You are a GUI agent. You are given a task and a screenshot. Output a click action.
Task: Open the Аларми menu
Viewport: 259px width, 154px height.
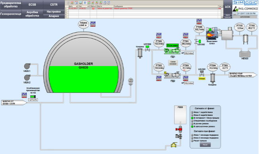(54, 16)
